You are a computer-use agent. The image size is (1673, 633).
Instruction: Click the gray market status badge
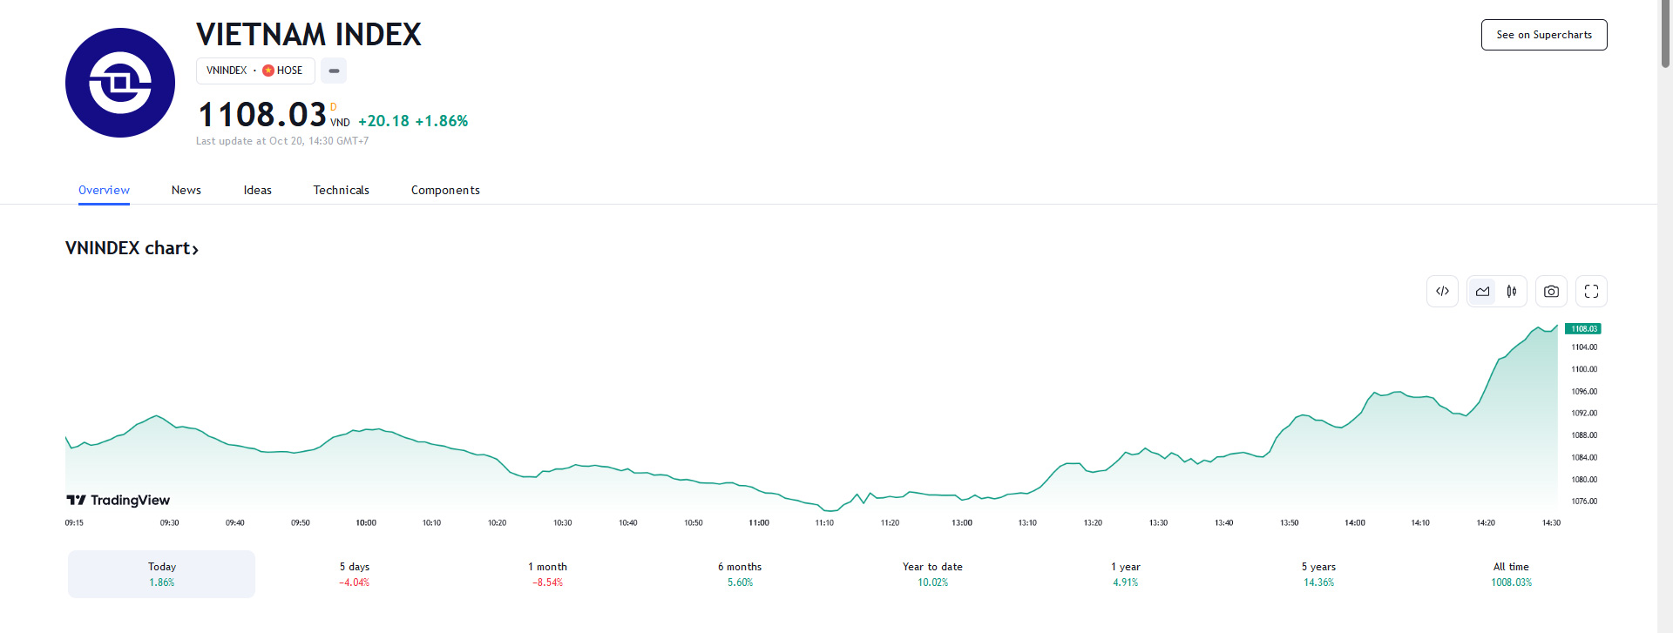coord(334,71)
